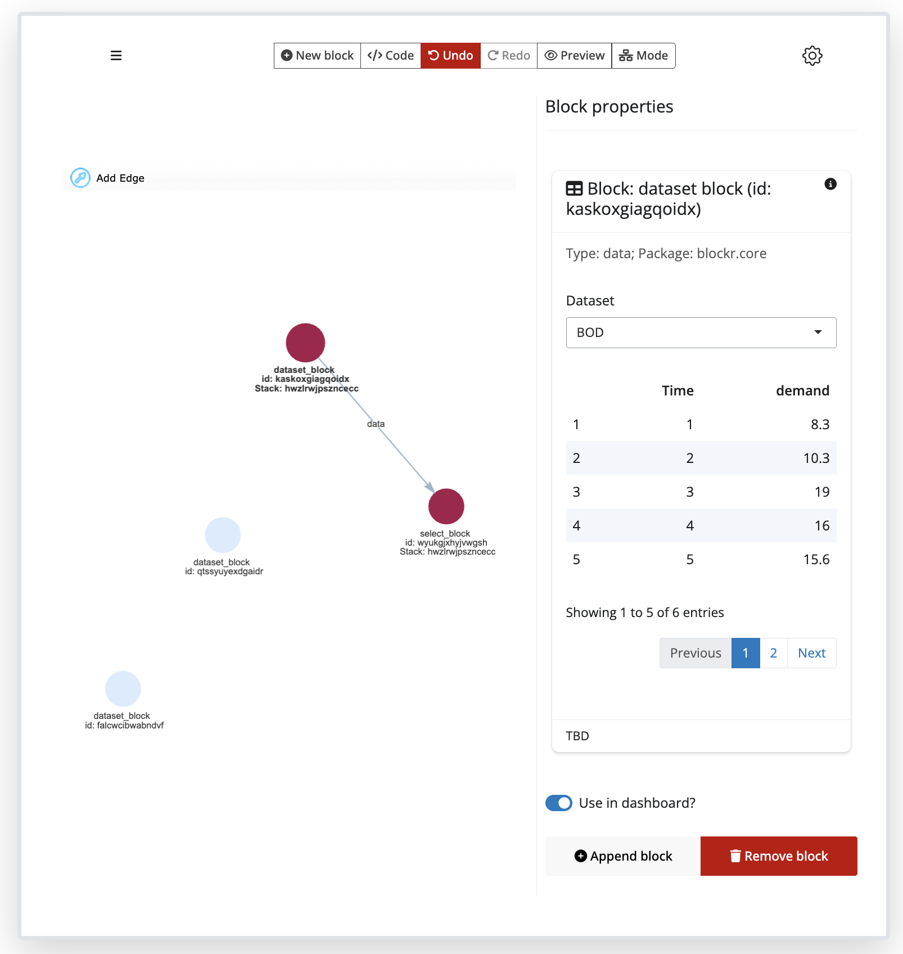Screen dimensions: 903x954
Task: Click the Add Edge link icon
Action: pos(80,178)
